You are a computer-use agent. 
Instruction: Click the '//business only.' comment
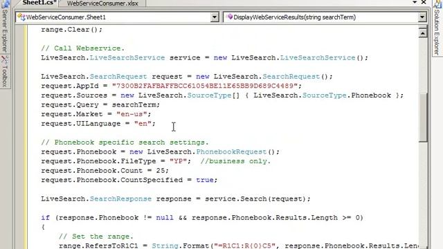tap(235, 161)
